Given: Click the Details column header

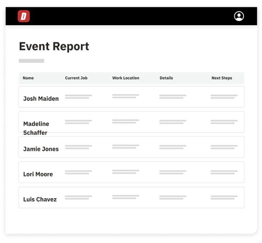Looking at the screenshot, I should click(166, 78).
